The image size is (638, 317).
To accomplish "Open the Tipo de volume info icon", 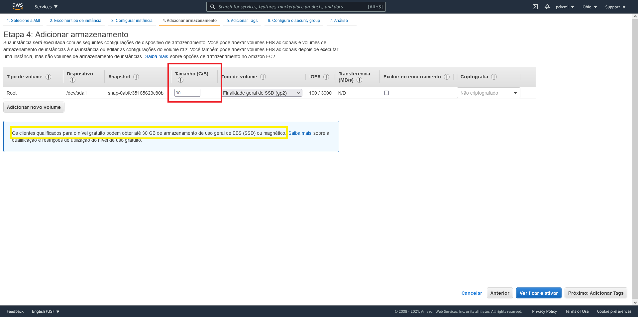I will [x=263, y=77].
